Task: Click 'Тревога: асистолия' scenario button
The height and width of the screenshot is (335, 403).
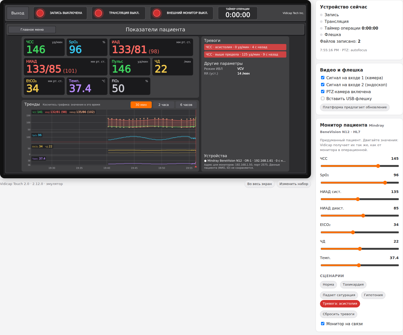Action: tap(340, 304)
